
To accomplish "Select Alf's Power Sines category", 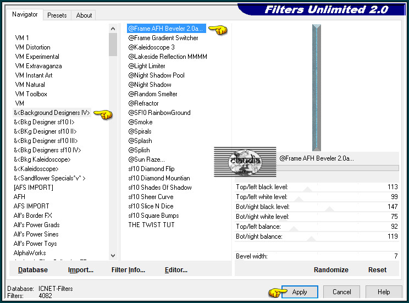I will pyautogui.click(x=36, y=234).
